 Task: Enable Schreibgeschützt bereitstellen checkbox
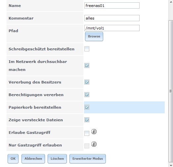(87, 49)
